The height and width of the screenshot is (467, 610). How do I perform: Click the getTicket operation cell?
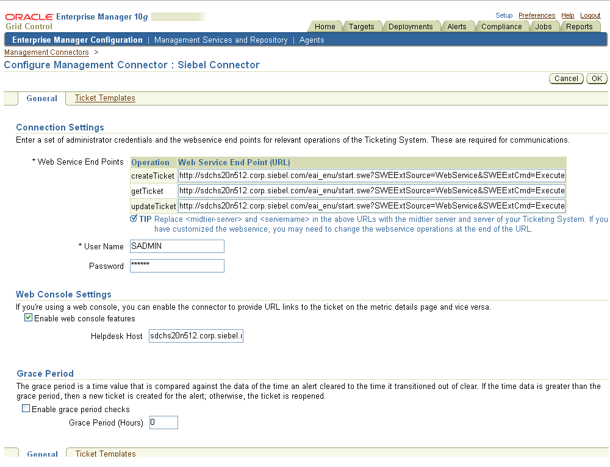(153, 191)
